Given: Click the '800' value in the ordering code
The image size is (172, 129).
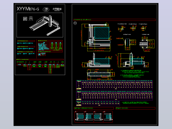Looking at the screenshot, I should coord(35,62).
